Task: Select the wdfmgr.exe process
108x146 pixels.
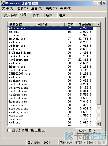Action: (51, 46)
